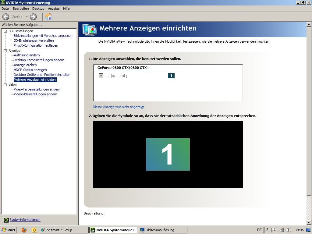Click the Firefox icon in the taskbar
312x234 pixels.
pyautogui.click(x=24, y=230)
